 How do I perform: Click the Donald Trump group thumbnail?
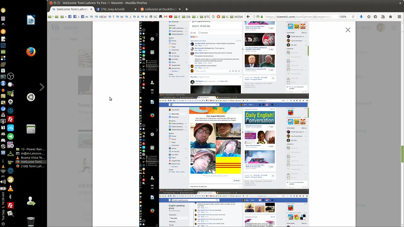click(260, 61)
